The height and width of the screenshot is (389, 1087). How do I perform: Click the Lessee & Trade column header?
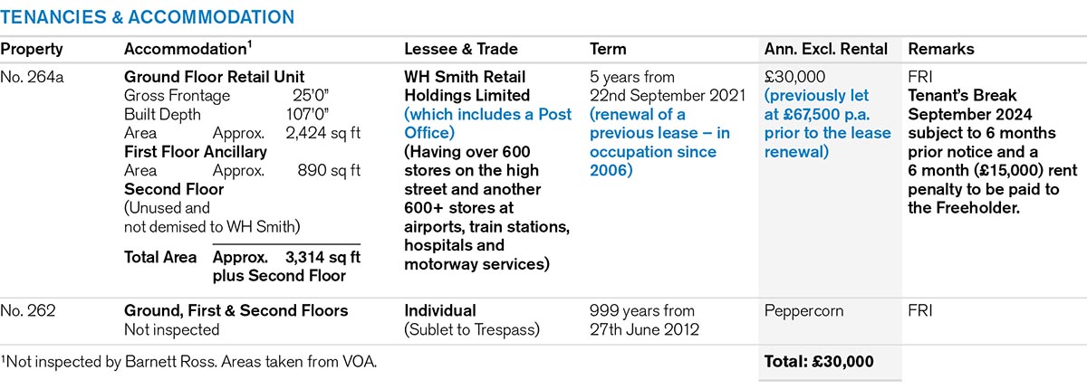[x=459, y=49]
